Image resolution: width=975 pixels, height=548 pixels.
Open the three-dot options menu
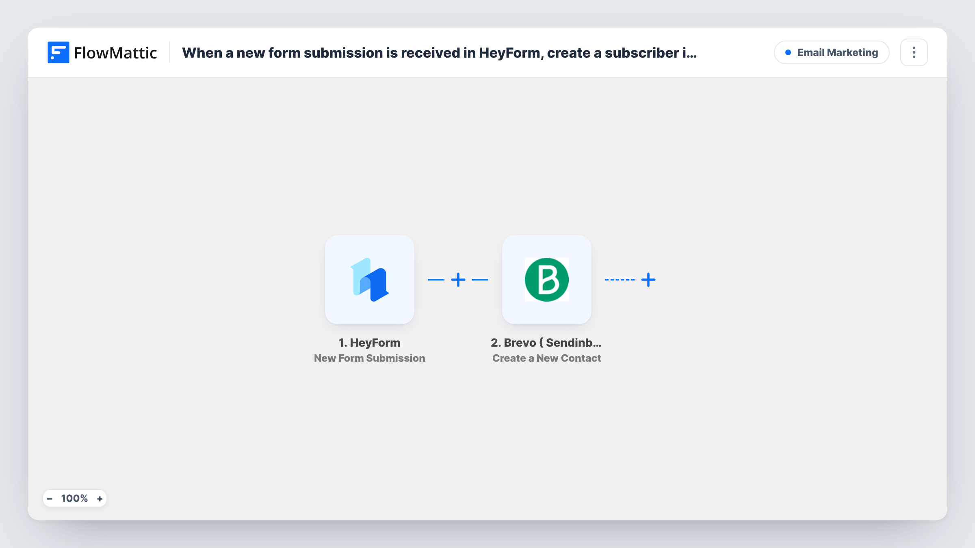pyautogui.click(x=914, y=52)
